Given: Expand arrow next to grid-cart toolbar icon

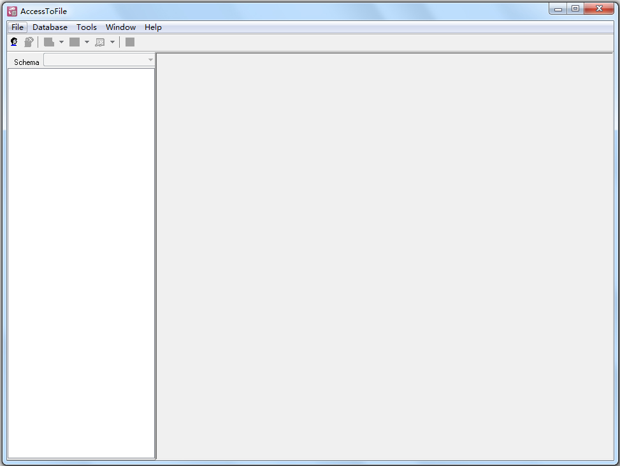Looking at the screenshot, I should coord(112,42).
